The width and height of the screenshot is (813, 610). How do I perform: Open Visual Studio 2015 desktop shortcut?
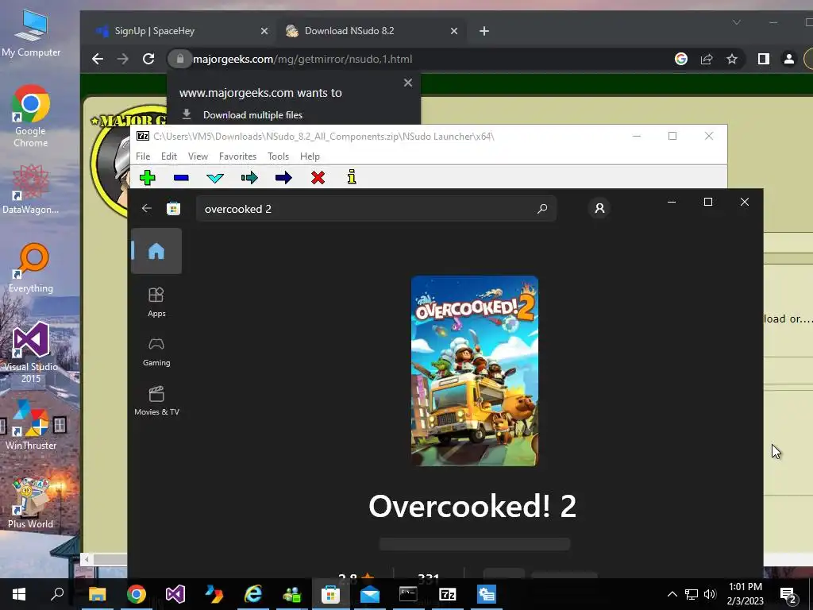pyautogui.click(x=31, y=353)
